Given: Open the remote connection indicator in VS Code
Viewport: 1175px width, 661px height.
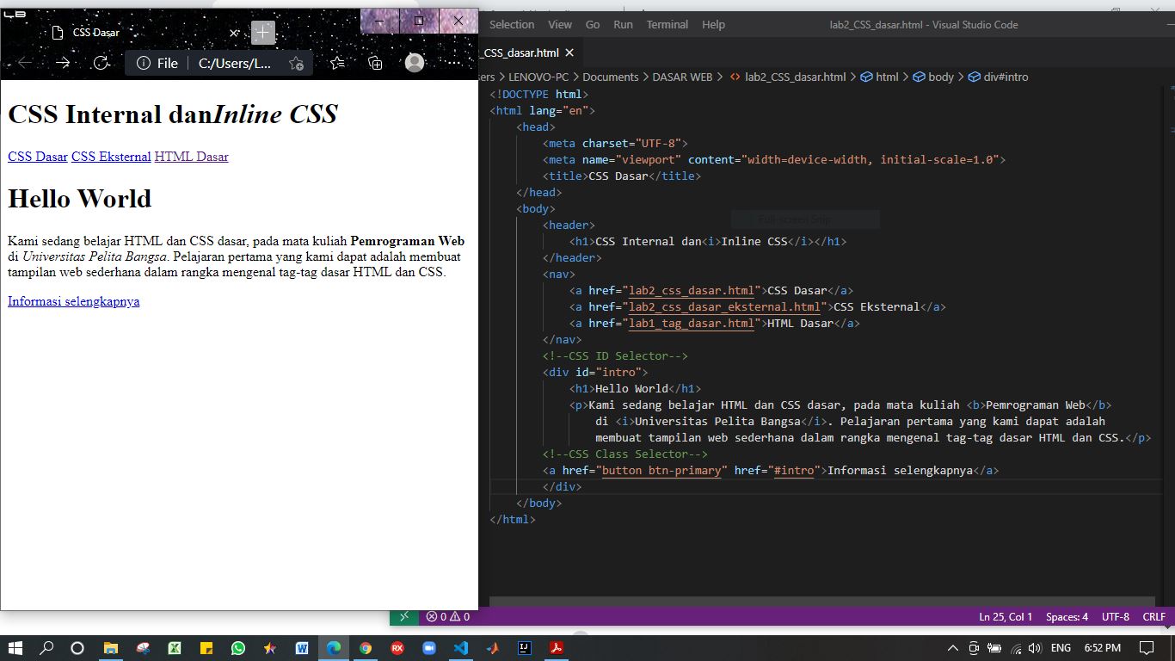Looking at the screenshot, I should pos(403,616).
